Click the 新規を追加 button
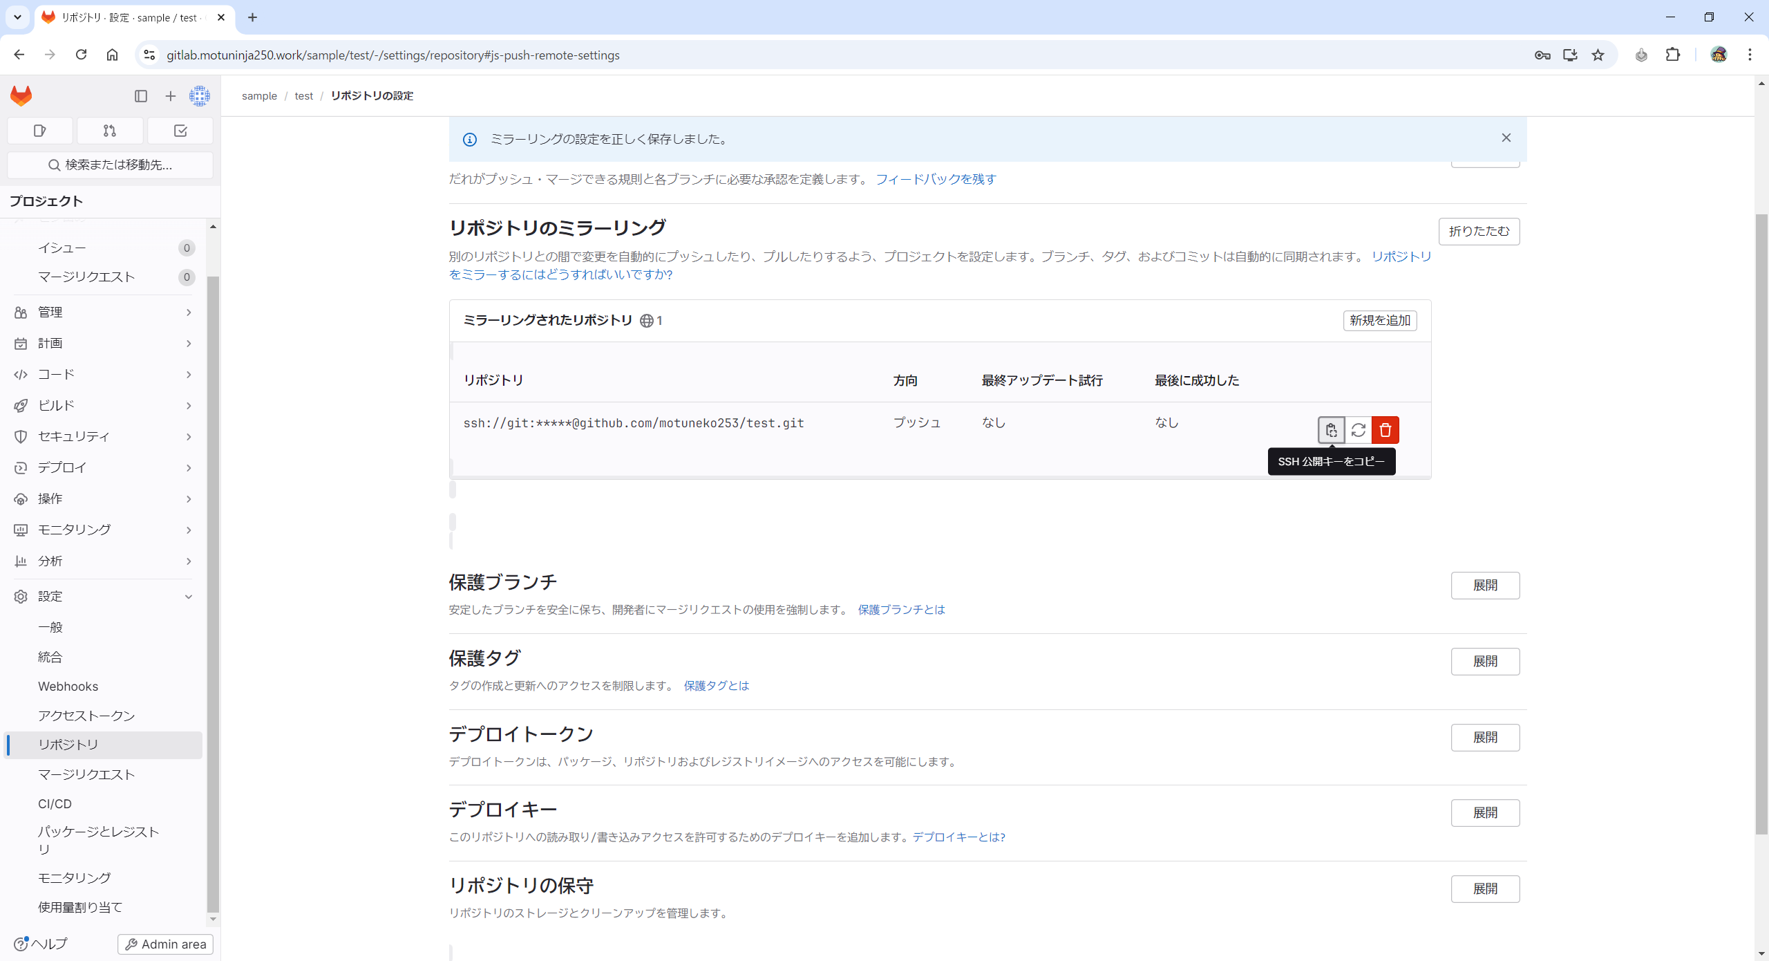This screenshot has width=1769, height=961. (1379, 321)
